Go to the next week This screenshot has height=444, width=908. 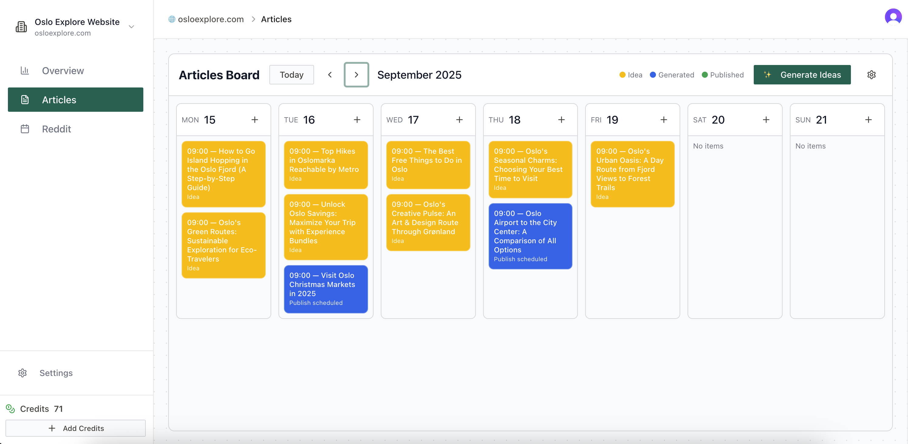pos(356,75)
